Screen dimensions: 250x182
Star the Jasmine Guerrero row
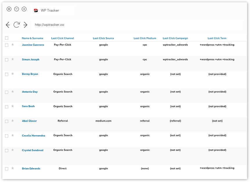[12, 44]
